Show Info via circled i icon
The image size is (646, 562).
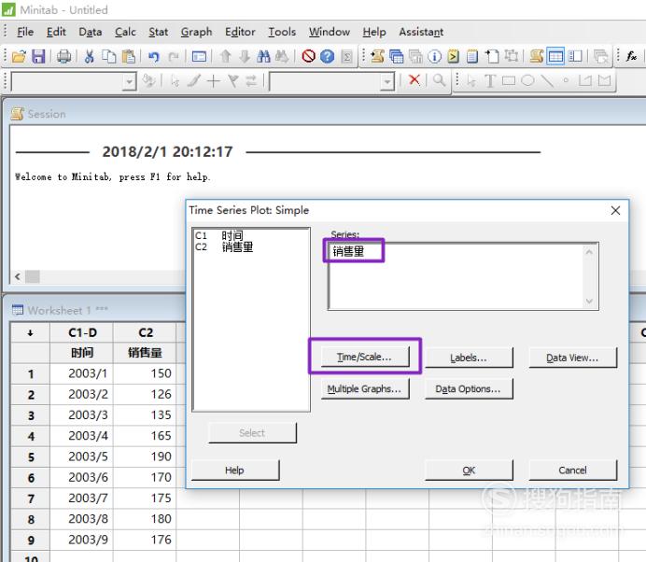pos(434,56)
